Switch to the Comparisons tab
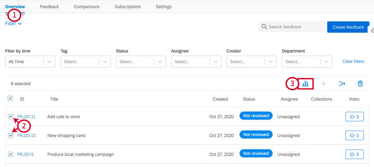Image resolution: width=374 pixels, height=167 pixels. pos(87,7)
